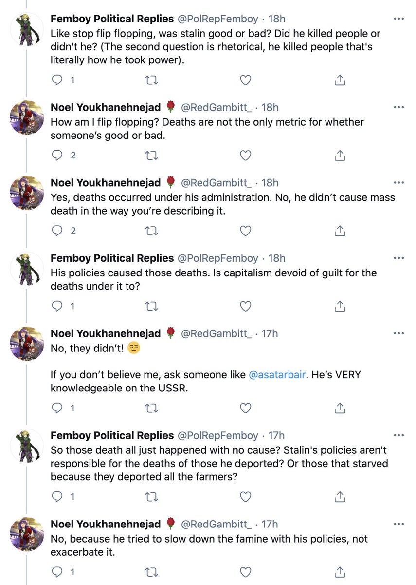Retweet the 'His policies caused those deaths' tweet
The width and height of the screenshot is (416, 585).
151,306
